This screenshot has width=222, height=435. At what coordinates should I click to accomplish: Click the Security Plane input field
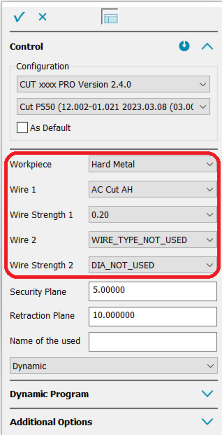coord(152,291)
